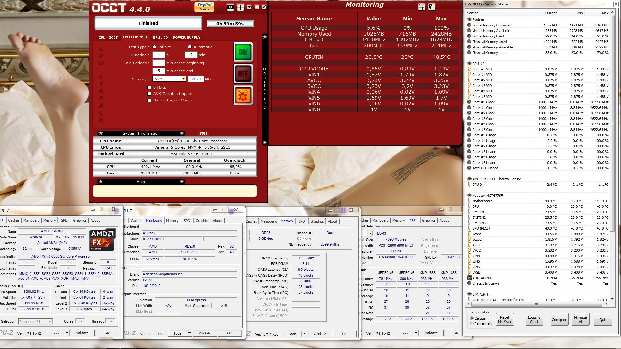Open OCCT settings via orange gear button

point(243,95)
